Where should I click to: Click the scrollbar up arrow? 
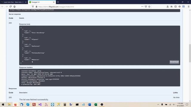(x=190, y=10)
